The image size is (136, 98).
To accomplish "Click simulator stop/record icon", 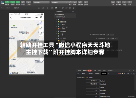I will pyautogui.click(x=43, y=8).
